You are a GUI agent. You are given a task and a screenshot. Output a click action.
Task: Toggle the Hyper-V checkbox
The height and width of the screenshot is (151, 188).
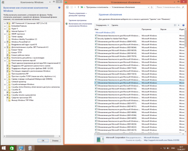pyautogui.click(x=8, y=29)
